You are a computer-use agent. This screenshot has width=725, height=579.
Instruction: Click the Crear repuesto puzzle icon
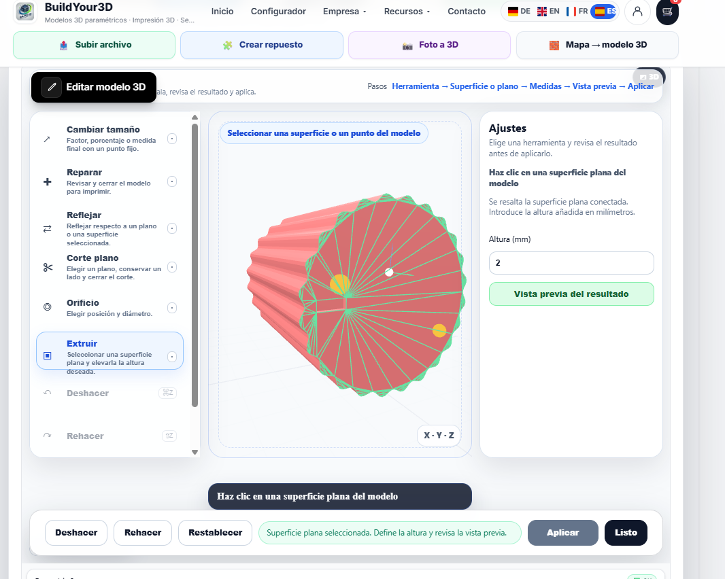coord(227,46)
